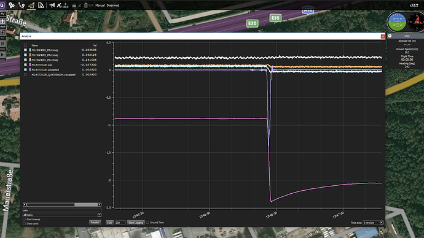The width and height of the screenshot is (424, 238).
Task: Open the QGroundControl application settings icon
Action: coord(2,5)
